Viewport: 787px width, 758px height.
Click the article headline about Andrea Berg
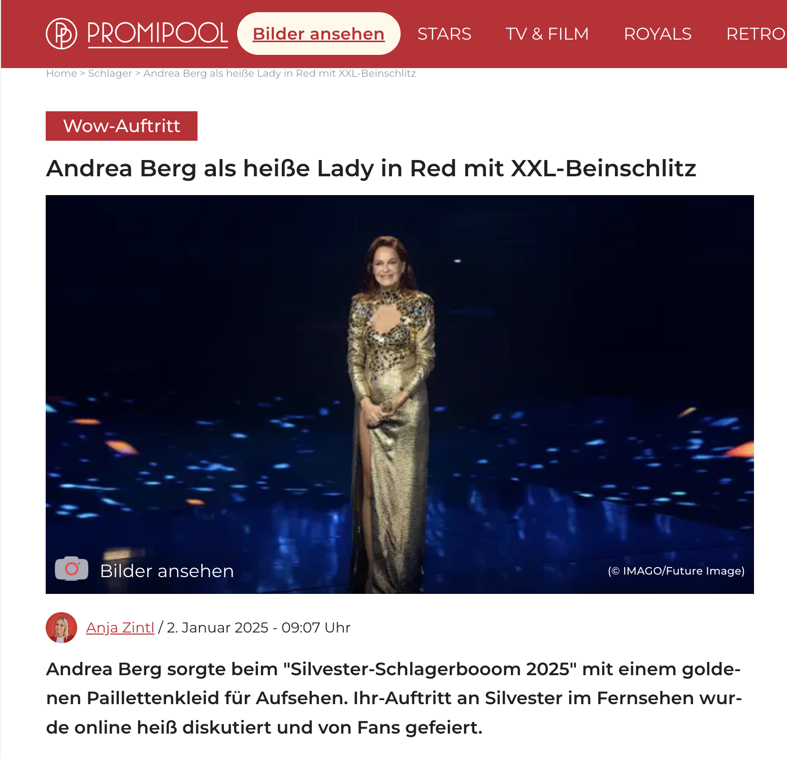click(x=371, y=168)
